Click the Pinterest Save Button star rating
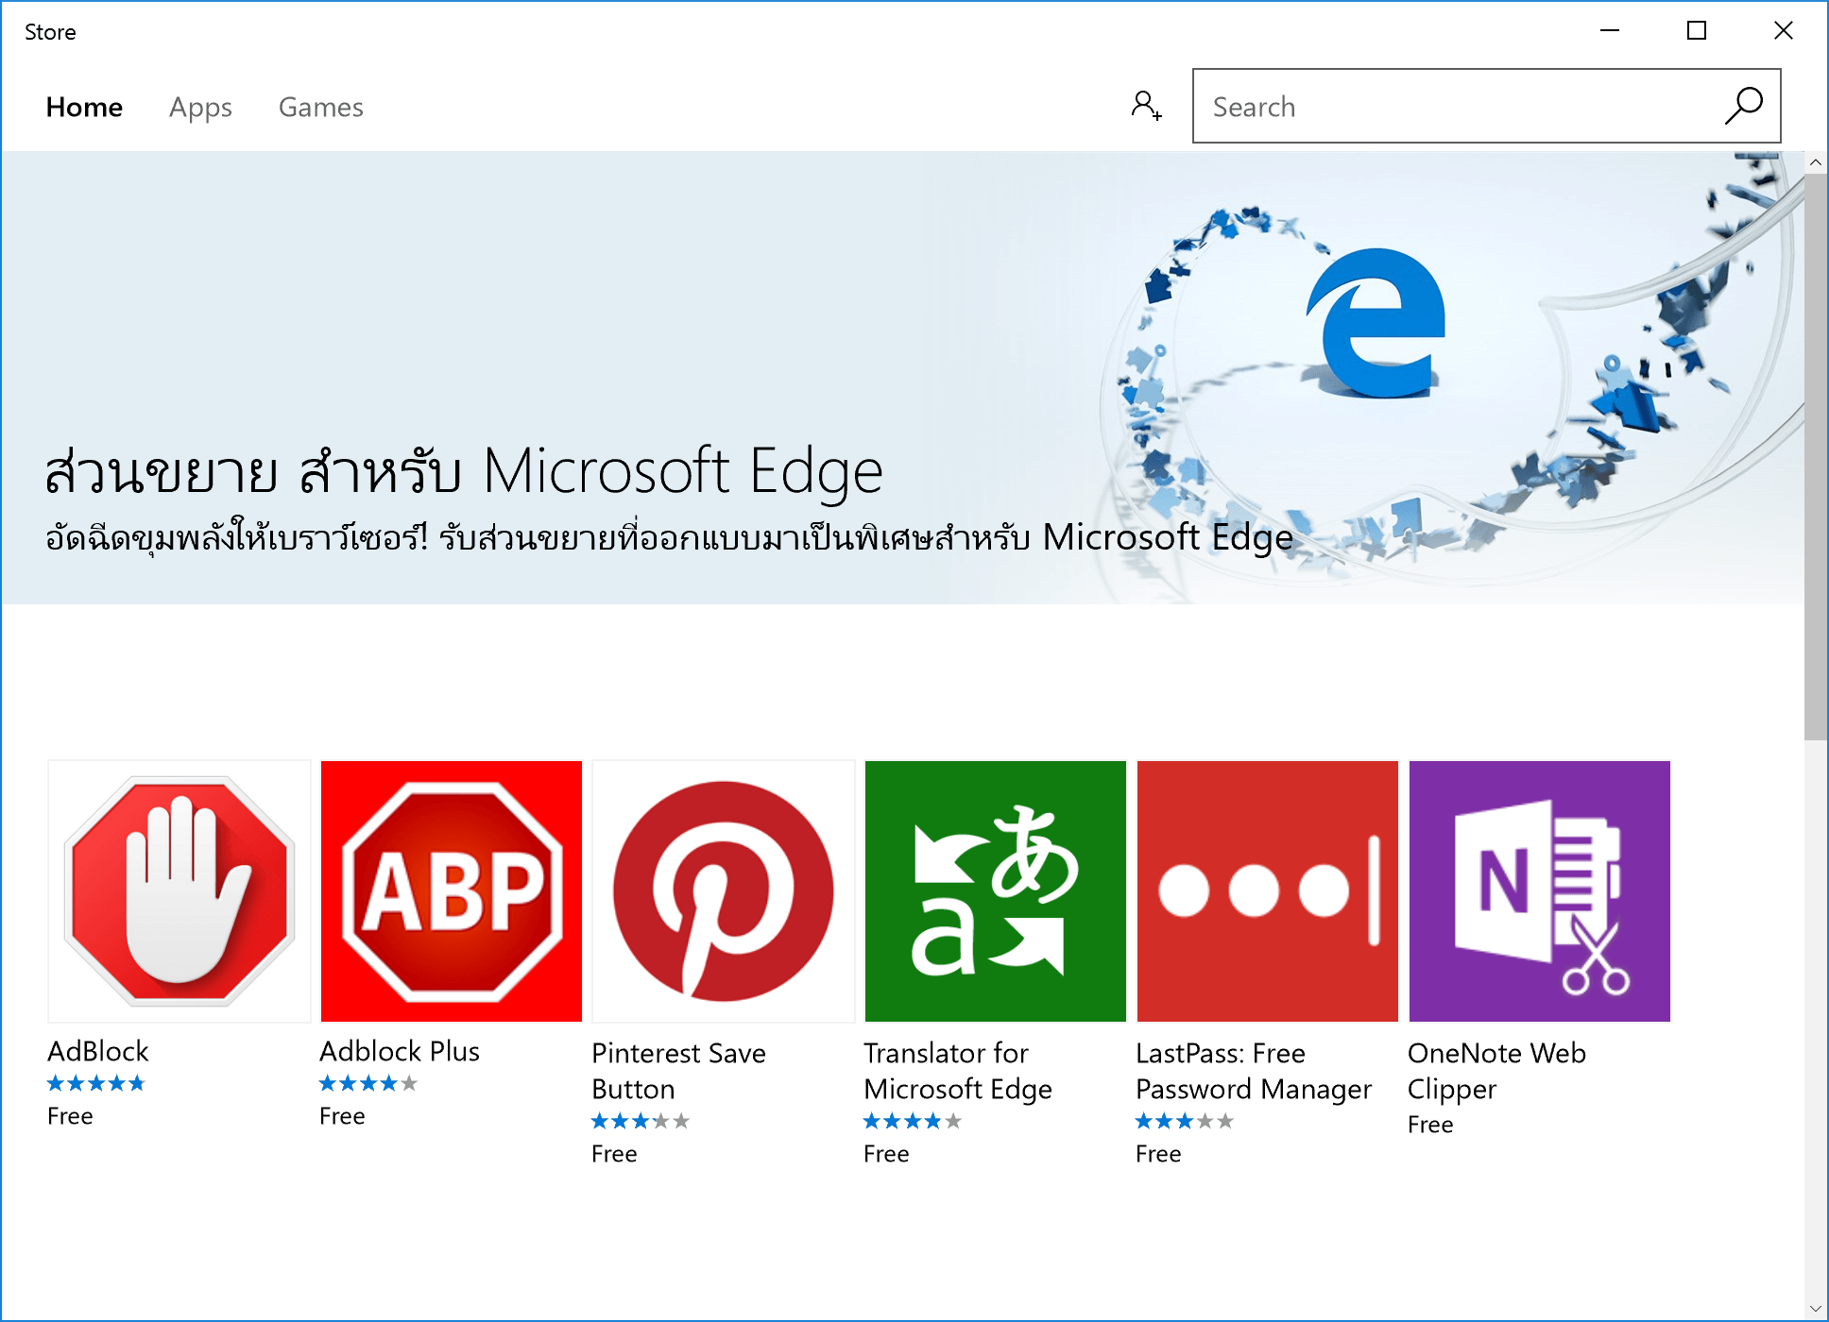Image resolution: width=1829 pixels, height=1322 pixels. point(641,1121)
